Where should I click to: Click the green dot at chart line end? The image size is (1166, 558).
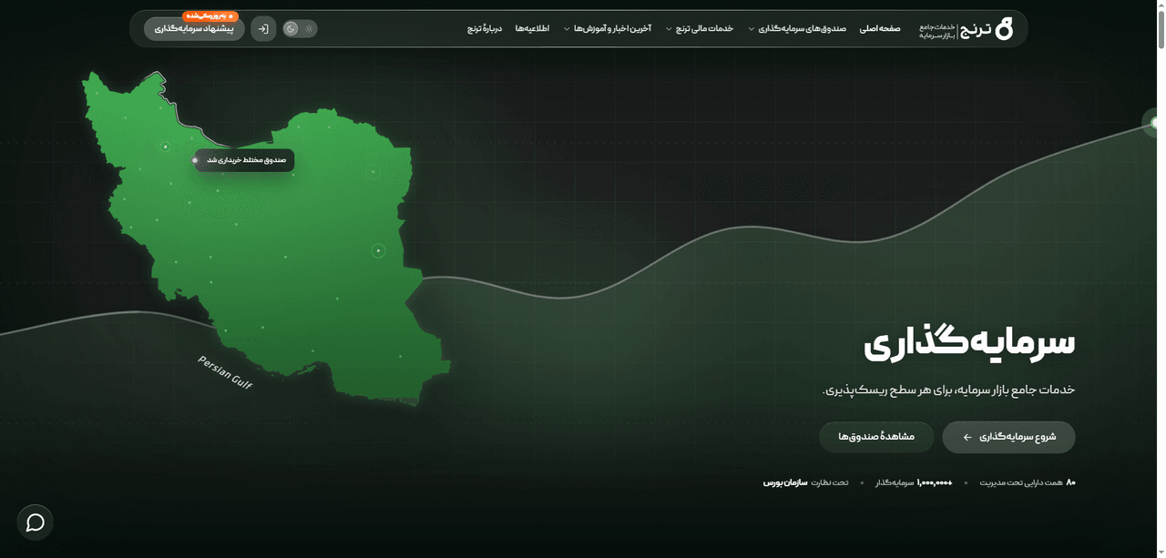click(1155, 123)
